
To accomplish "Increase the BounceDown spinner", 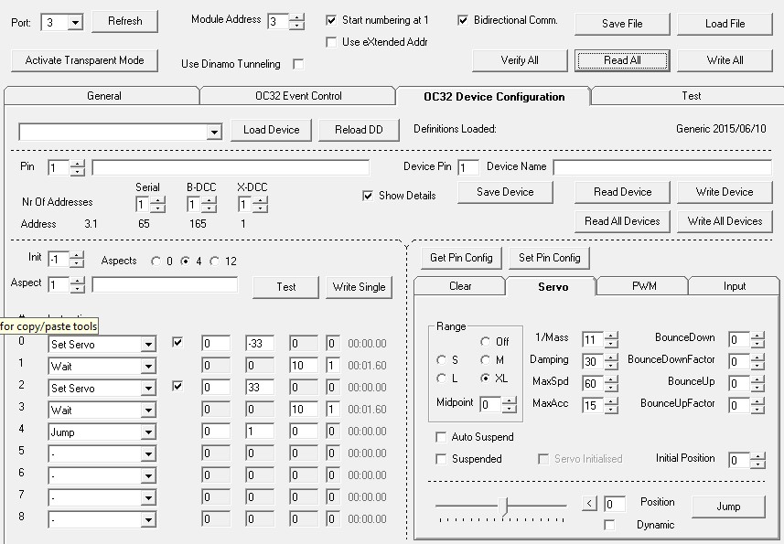I will coord(757,336).
